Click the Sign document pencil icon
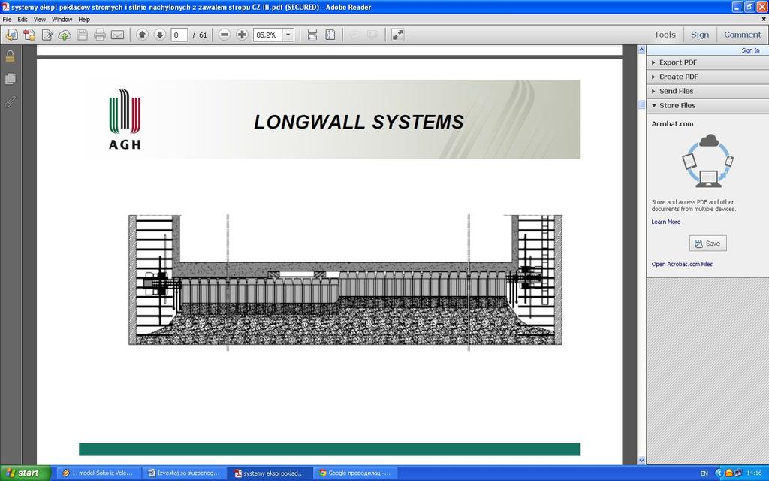This screenshot has height=481, width=769. [47, 35]
